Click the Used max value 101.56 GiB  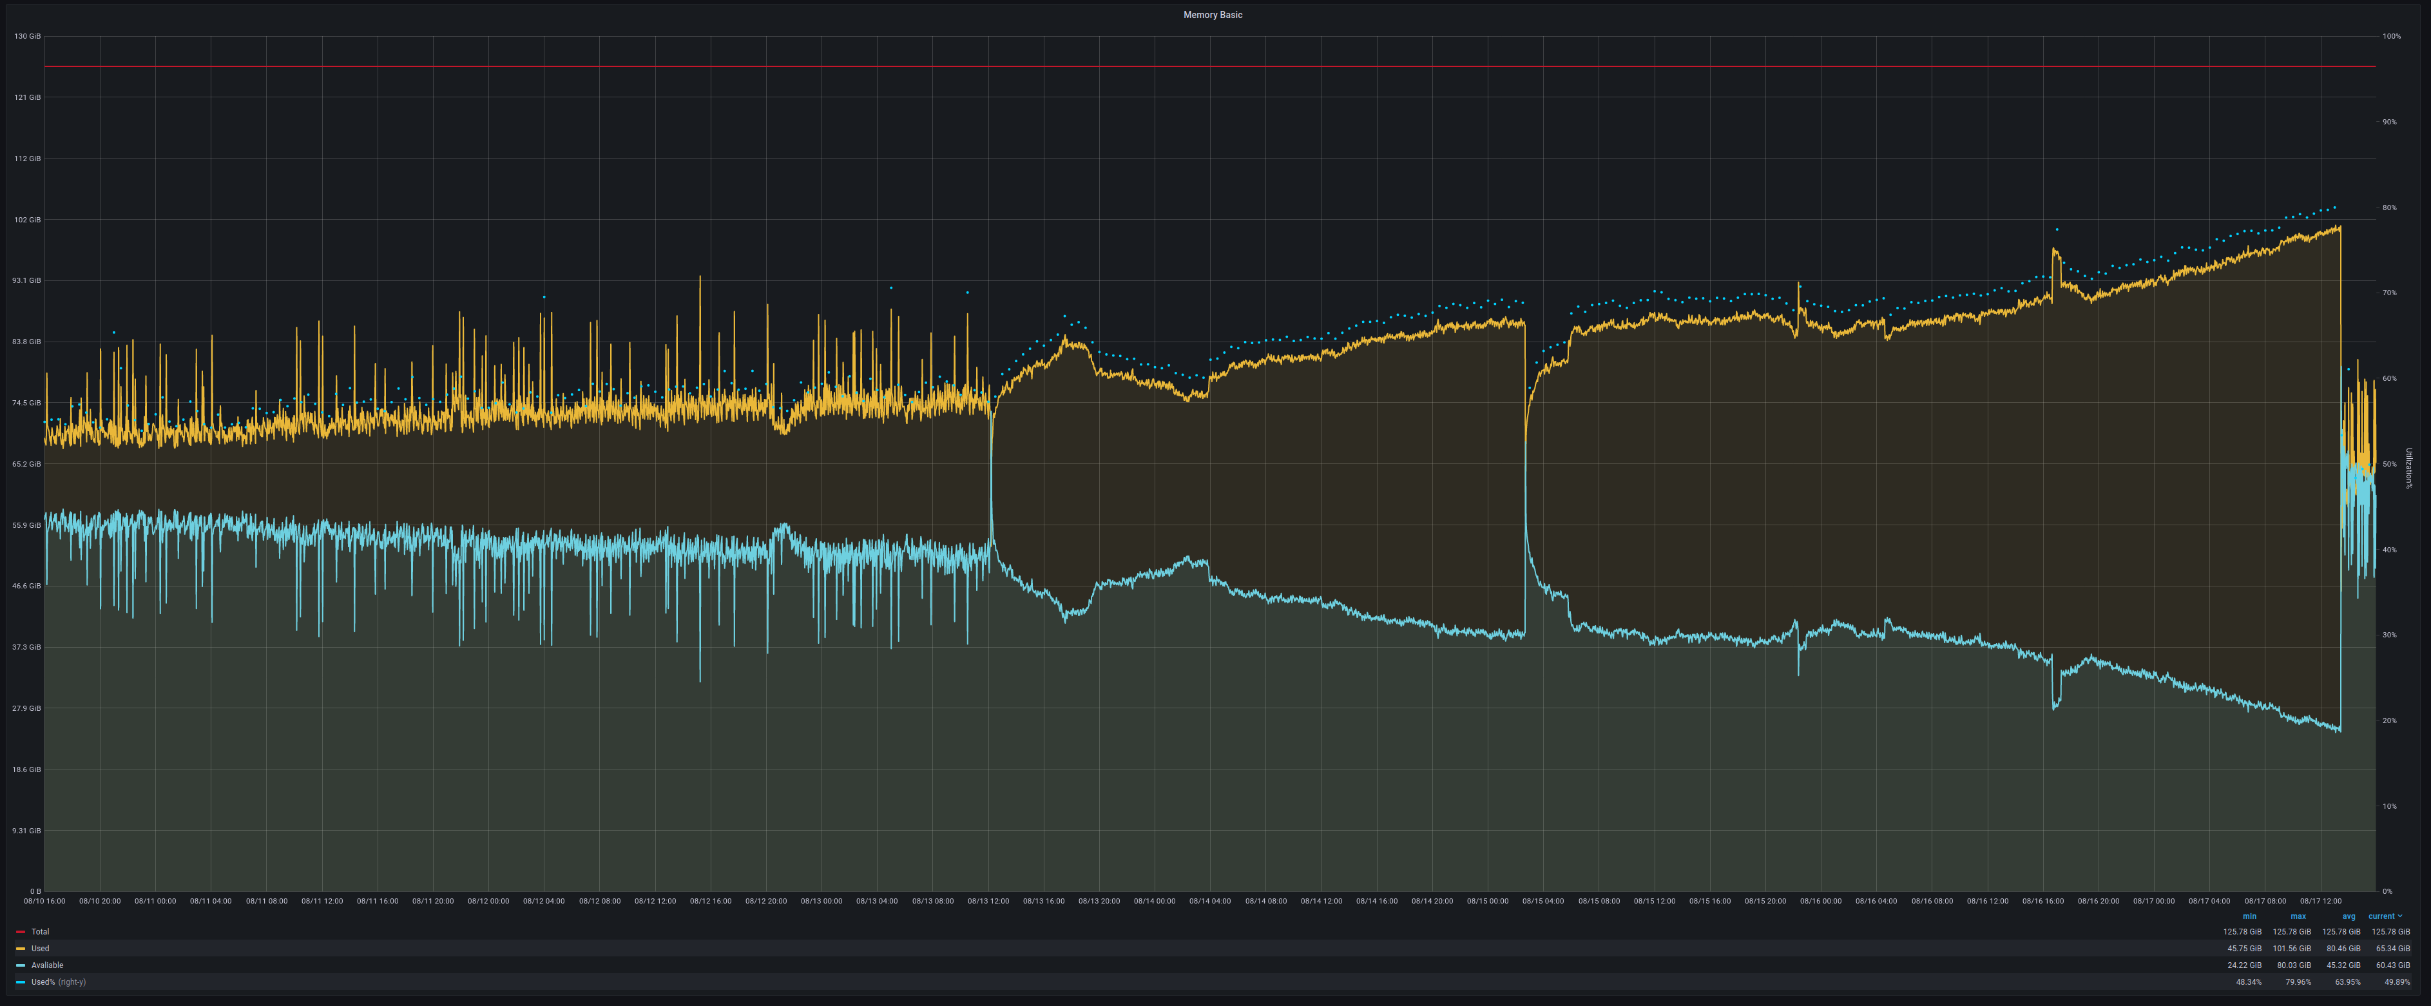pyautogui.click(x=2291, y=949)
